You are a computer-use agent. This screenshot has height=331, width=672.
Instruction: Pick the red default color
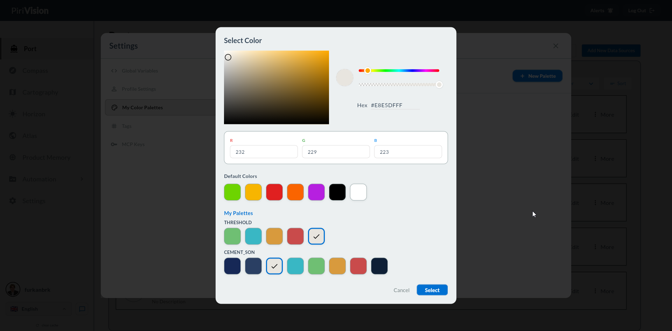point(274,192)
